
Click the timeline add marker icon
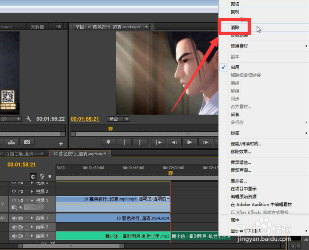point(49,176)
